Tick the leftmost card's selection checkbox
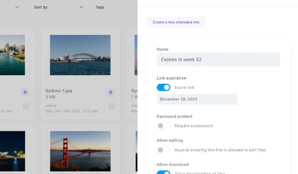 (26, 106)
